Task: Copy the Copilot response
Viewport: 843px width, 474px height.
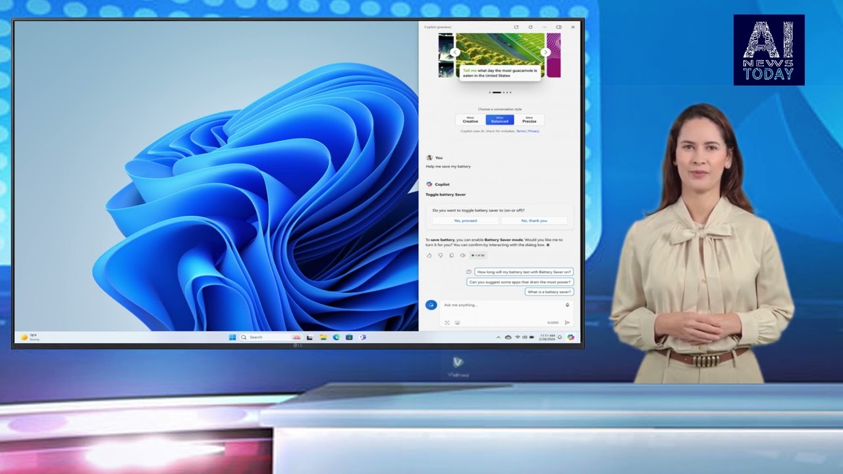Action: tap(451, 255)
